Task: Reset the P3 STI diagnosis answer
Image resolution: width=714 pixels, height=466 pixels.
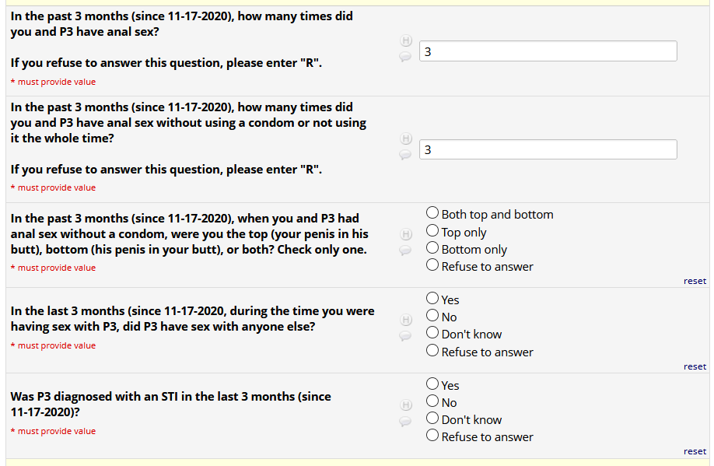Action: click(x=695, y=451)
